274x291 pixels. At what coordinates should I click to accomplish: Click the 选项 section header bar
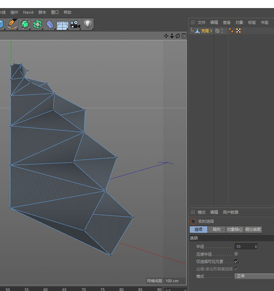(x=231, y=238)
